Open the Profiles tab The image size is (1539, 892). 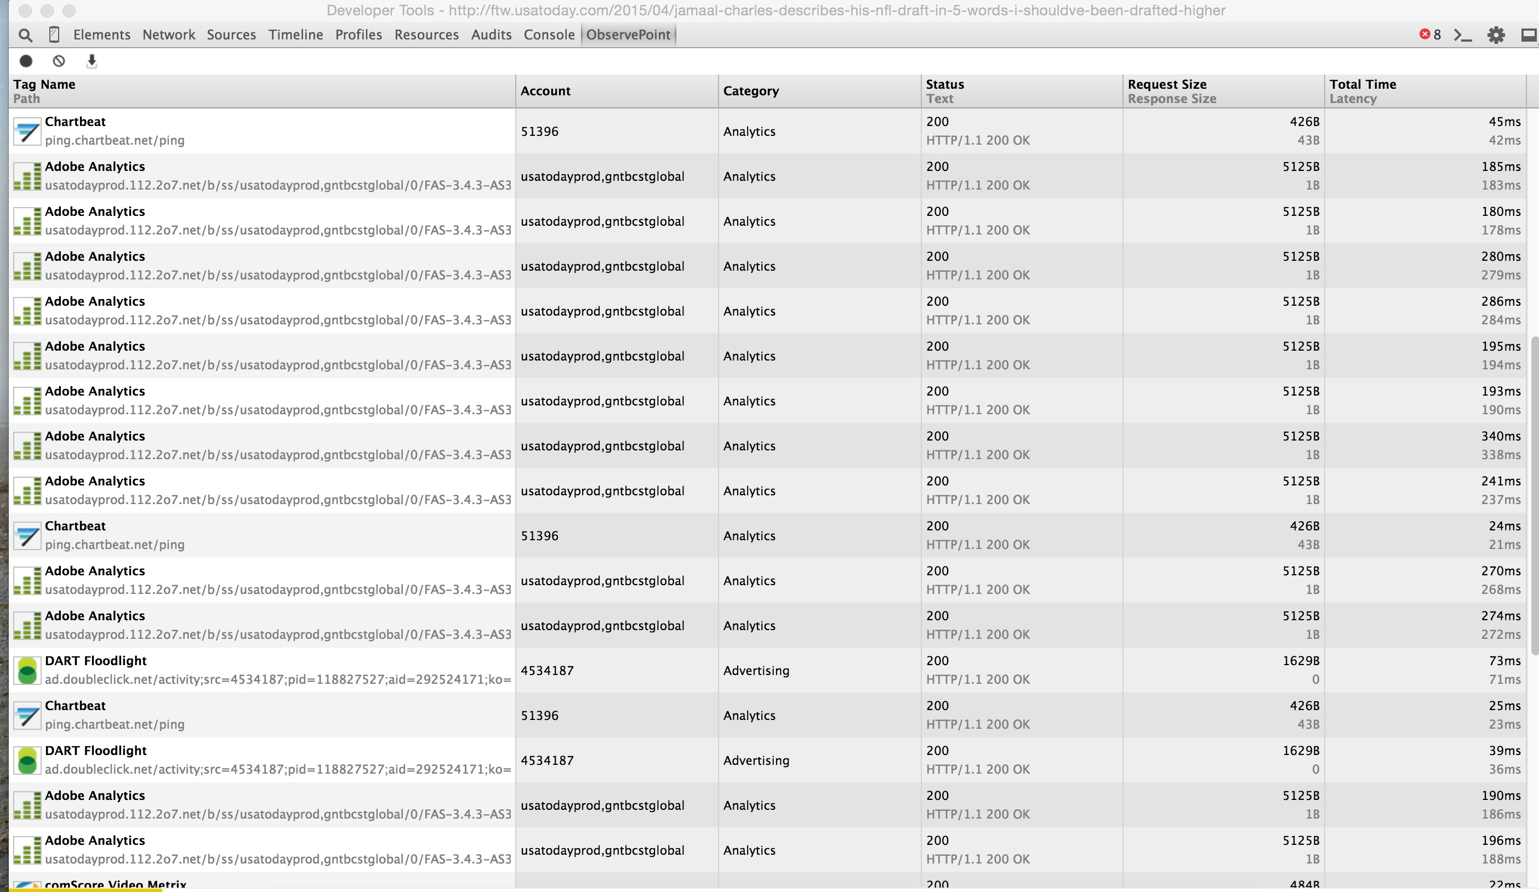[358, 35]
